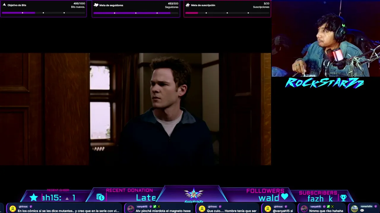Viewport: 380px width, 213px height.
Task: Click the 'Meta de seguidores' label
Action: coord(111,5)
